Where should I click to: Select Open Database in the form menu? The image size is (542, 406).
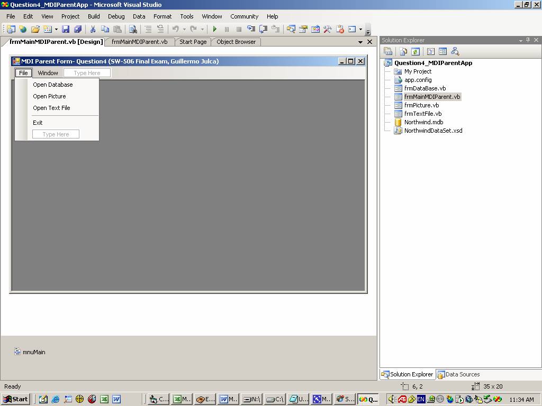pos(53,85)
